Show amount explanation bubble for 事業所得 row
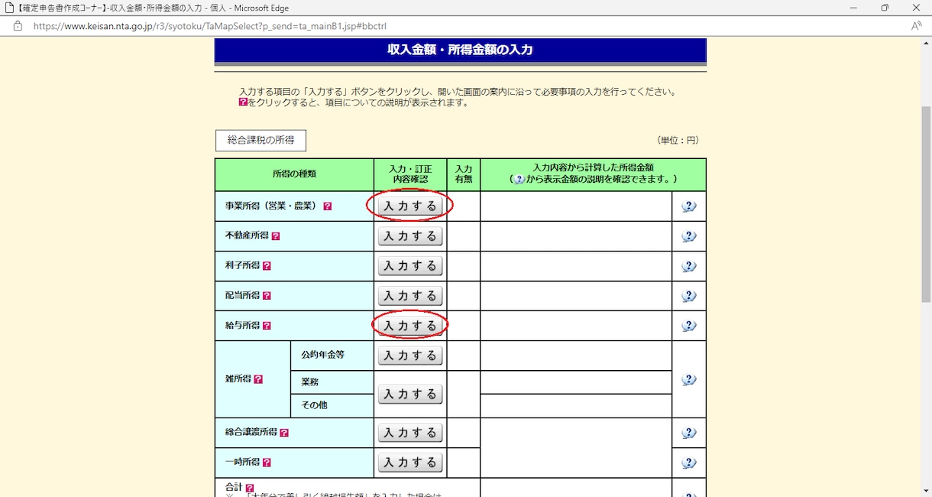 pos(689,206)
